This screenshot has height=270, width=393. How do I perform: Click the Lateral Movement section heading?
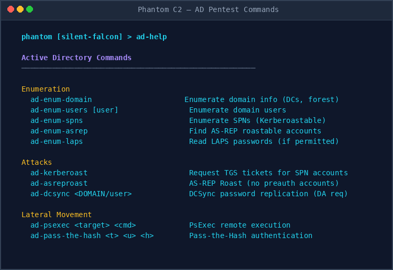[x=57, y=215]
